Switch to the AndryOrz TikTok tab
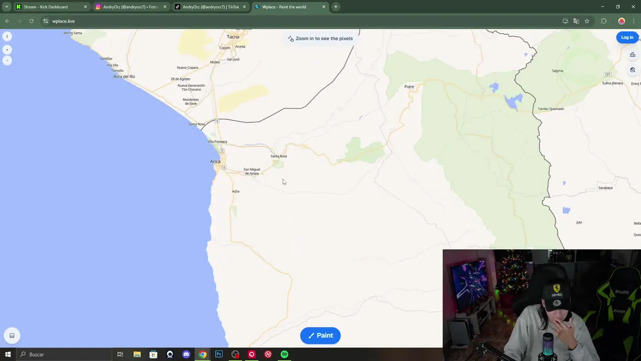Viewport: 641px width, 361px height. (x=210, y=7)
